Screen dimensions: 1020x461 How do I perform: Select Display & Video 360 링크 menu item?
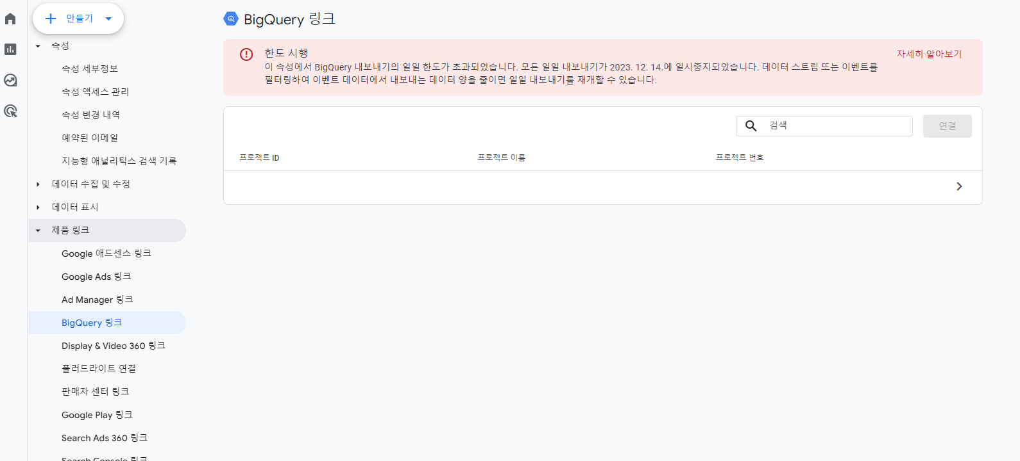[x=114, y=346]
